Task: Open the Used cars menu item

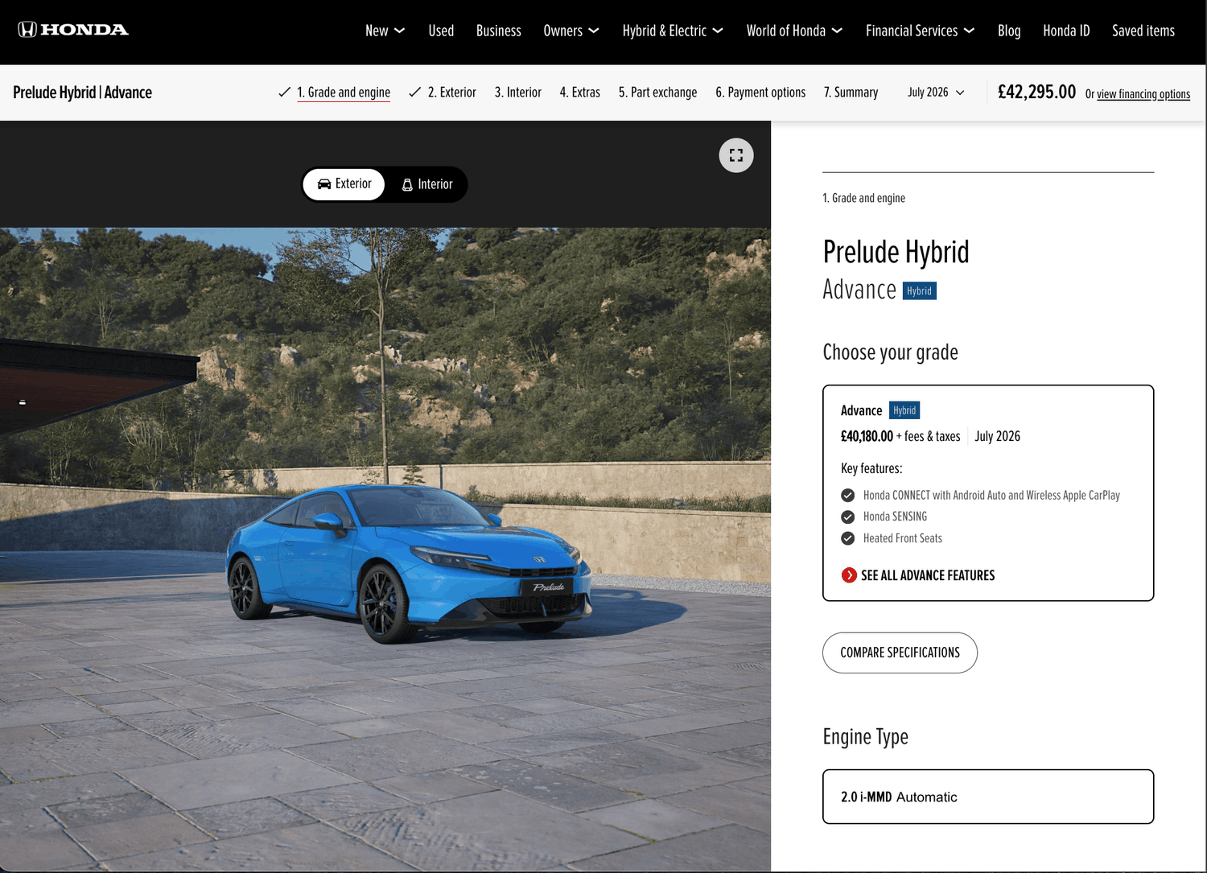Action: click(441, 31)
